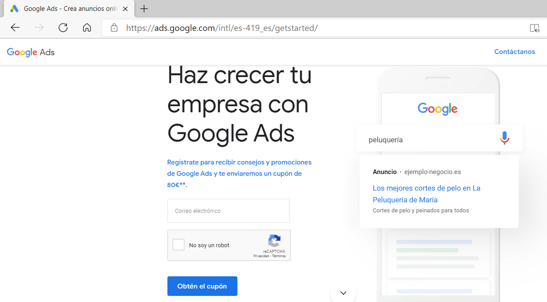
Task: Open reCAPTCHA Términos link
Action: point(279,256)
